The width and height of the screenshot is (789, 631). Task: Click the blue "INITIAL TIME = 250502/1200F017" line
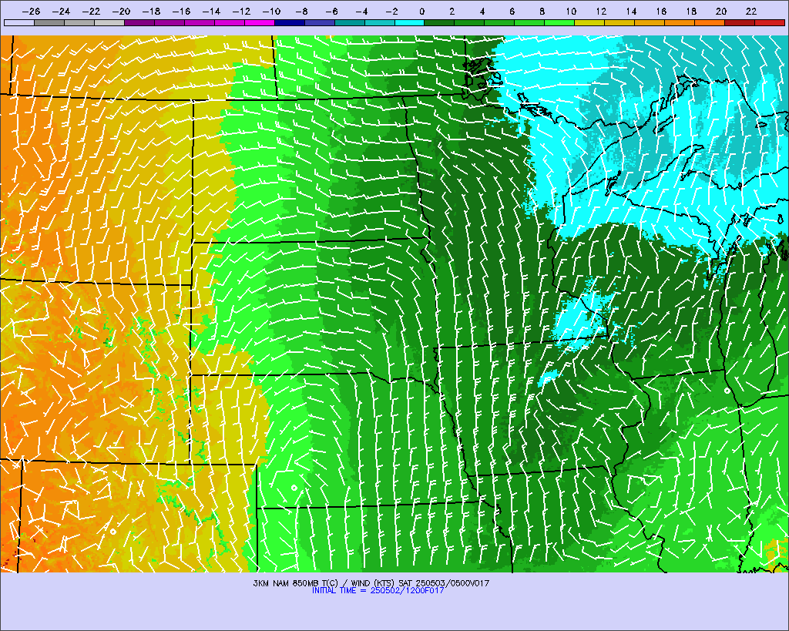(x=378, y=590)
